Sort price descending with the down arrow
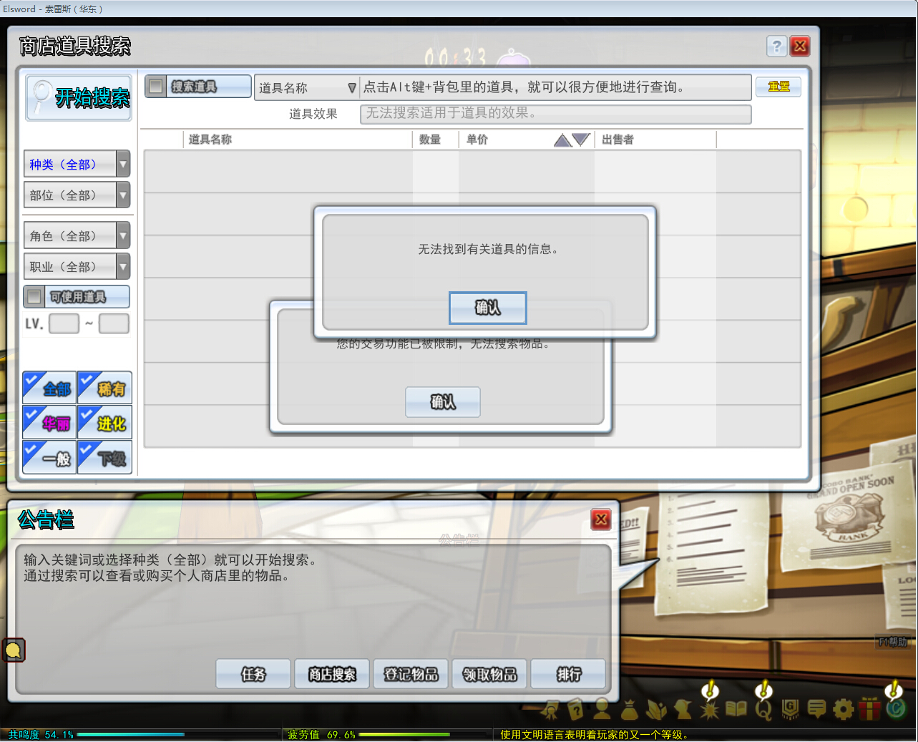This screenshot has width=918, height=742. click(581, 140)
